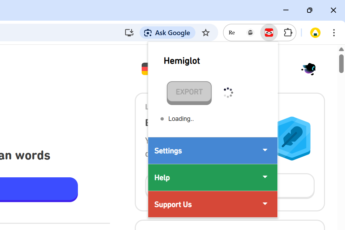The width and height of the screenshot is (345, 230).
Task: Click the red Hemiglot extension icon
Action: pyautogui.click(x=269, y=32)
